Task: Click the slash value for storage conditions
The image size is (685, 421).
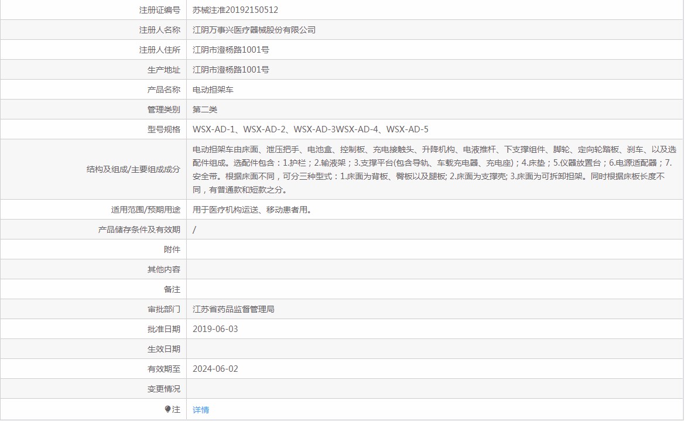Action: 194,230
